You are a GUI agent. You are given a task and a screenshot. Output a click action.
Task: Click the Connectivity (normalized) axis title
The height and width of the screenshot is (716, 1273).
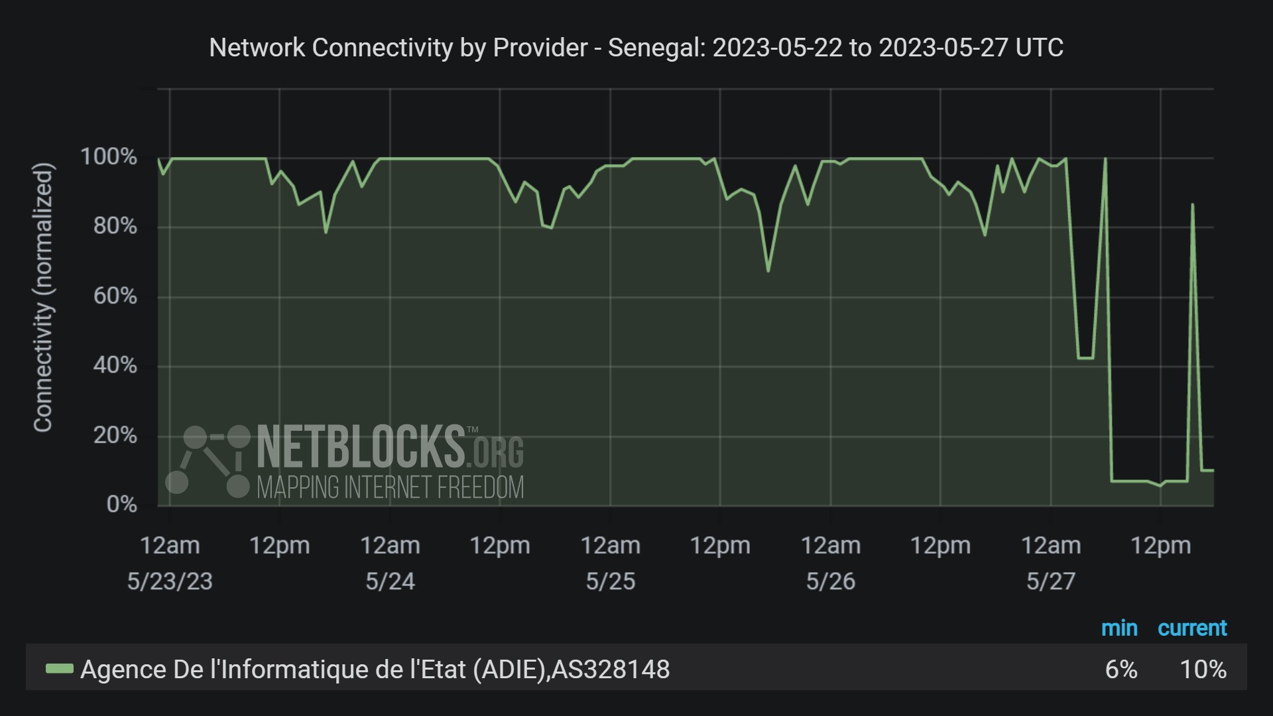coord(43,296)
